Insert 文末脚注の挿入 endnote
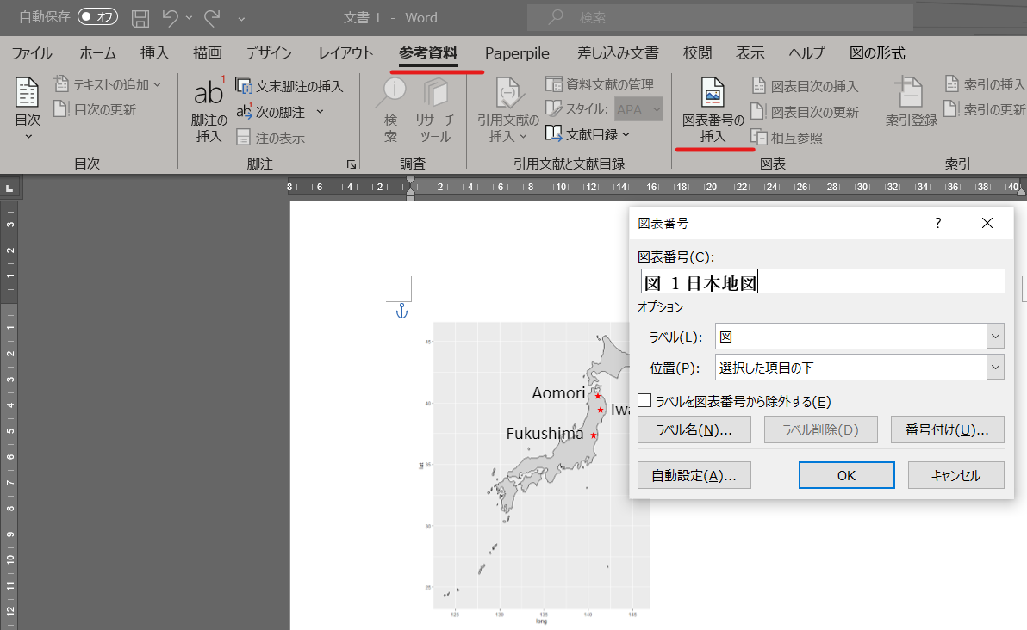 click(x=289, y=86)
